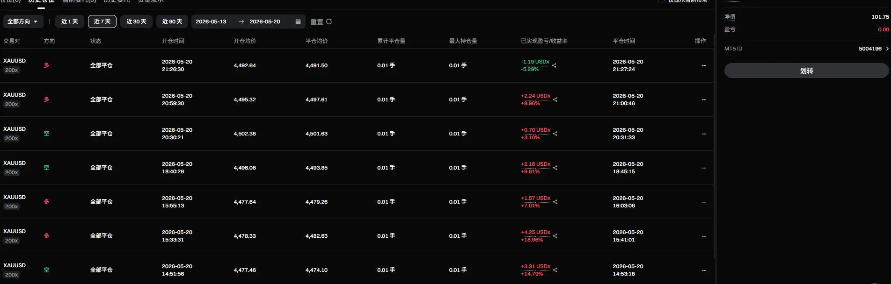891x284 pixels.
Task: Share the +2.24 USDx profit trade
Action: (555, 99)
